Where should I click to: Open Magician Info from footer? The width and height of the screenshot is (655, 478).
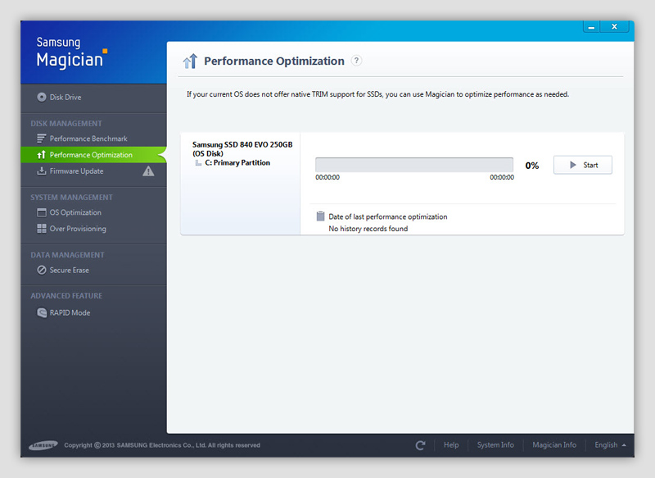coord(554,445)
